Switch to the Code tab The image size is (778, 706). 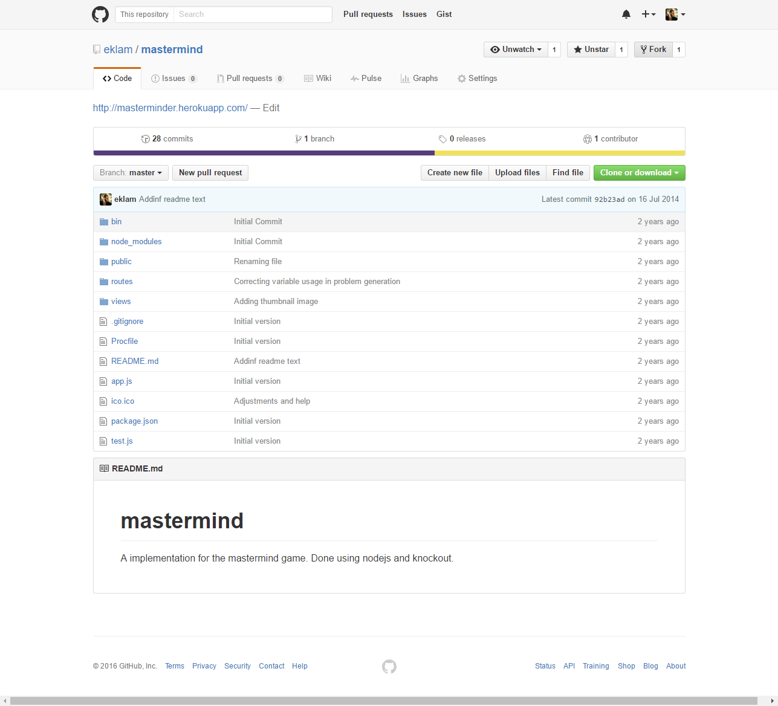pyautogui.click(x=117, y=79)
